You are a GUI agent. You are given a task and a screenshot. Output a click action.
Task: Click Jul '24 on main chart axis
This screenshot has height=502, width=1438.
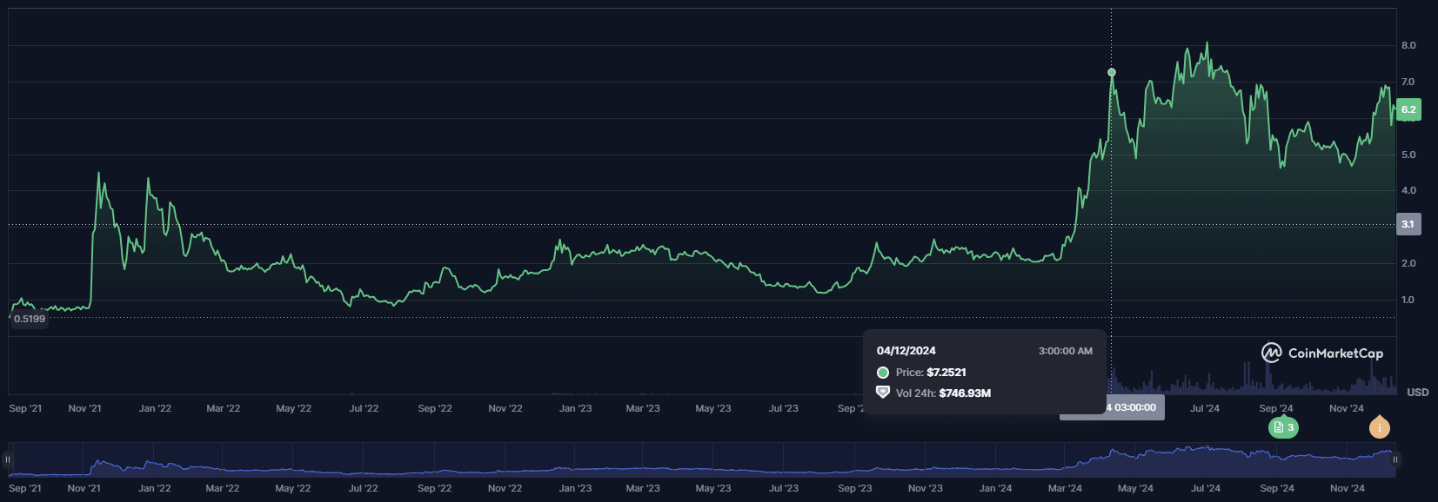tap(1205, 408)
